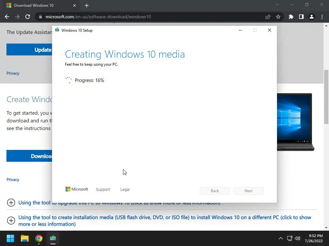
Task: Click the Download tool button on webpage
Action: click(x=29, y=156)
